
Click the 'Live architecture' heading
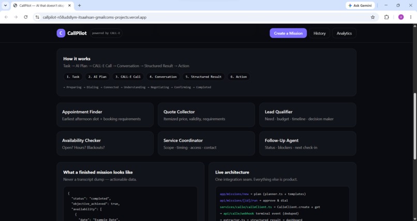pos(232,172)
